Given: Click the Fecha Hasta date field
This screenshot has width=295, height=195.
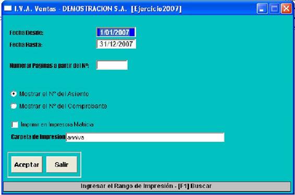Looking at the screenshot, I should pyautogui.click(x=116, y=44).
